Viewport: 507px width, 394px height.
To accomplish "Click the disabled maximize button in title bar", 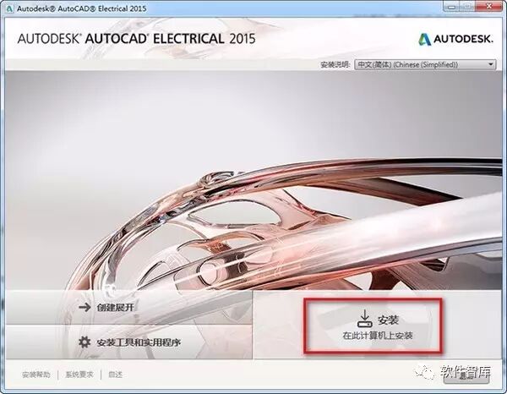I will [468, 7].
